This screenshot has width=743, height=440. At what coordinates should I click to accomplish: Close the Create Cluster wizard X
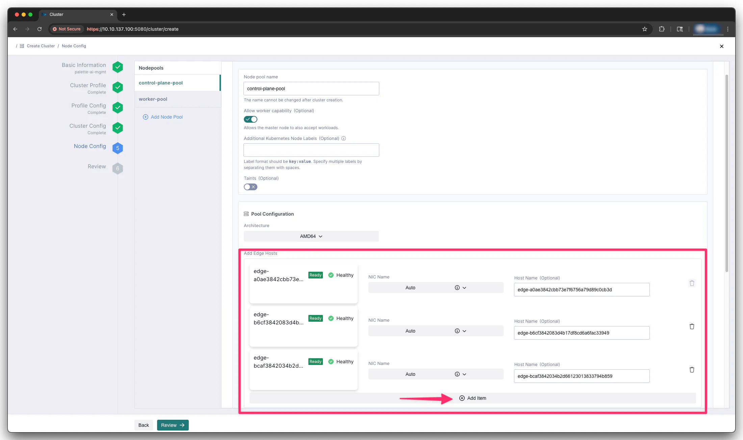pos(721,46)
